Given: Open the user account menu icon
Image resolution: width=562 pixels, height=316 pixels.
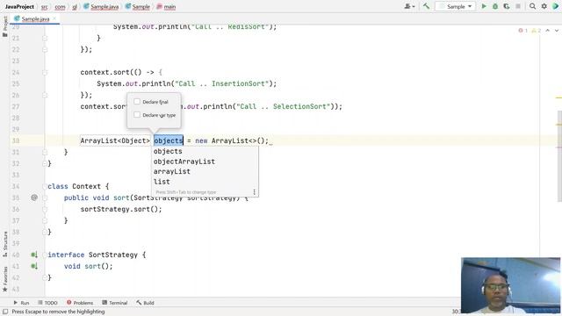Looking at the screenshot, I should [409, 6].
